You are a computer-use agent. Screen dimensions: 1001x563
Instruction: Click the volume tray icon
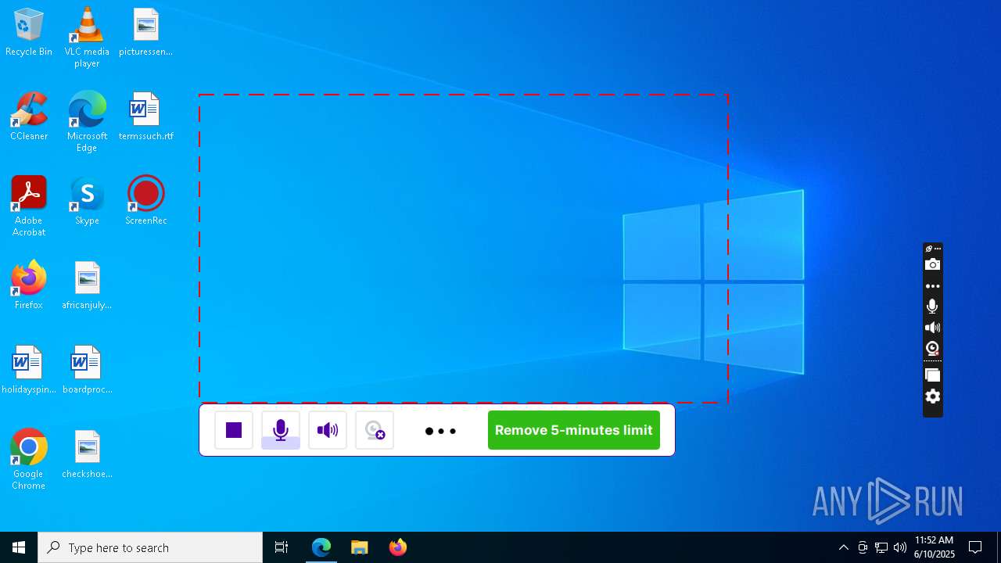[x=900, y=547]
